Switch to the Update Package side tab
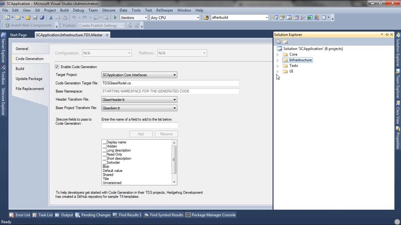The width and height of the screenshot is (401, 225). tap(30, 79)
